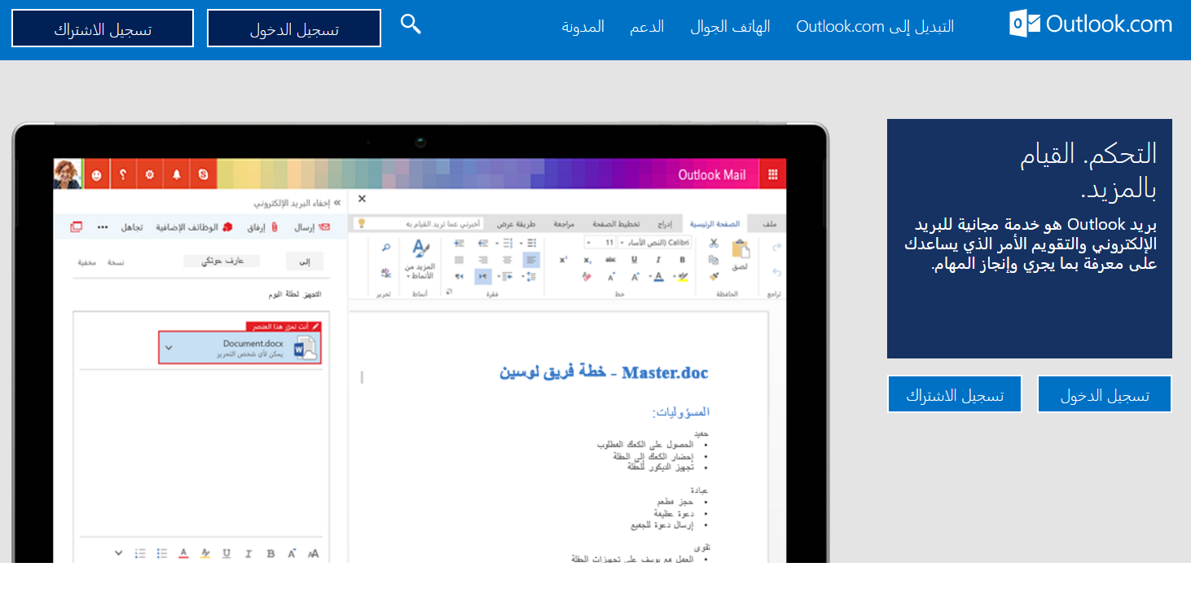
Task: Toggle strikethrough (abc) in the ribbon
Action: point(610,259)
